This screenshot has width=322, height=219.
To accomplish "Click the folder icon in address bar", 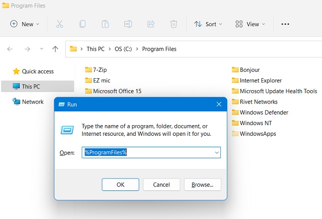I will coord(73,49).
